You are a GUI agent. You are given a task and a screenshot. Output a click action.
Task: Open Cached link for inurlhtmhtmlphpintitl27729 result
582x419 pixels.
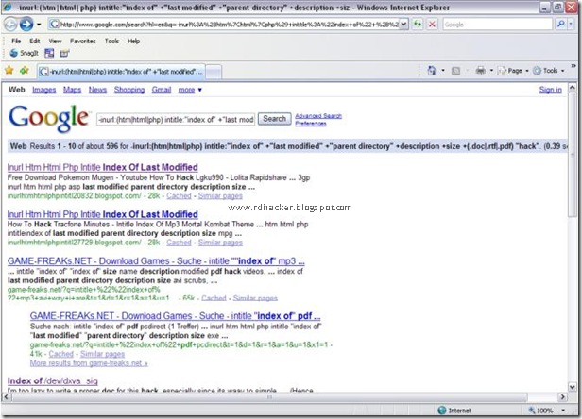(x=179, y=243)
